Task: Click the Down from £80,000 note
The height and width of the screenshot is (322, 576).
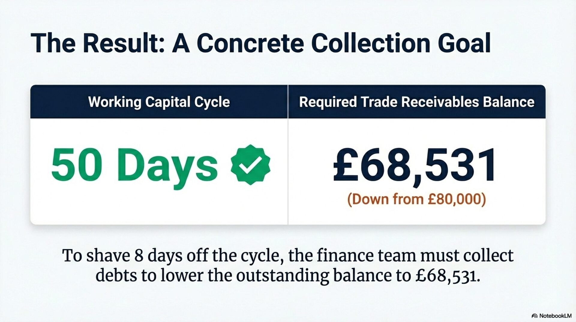Action: point(416,199)
